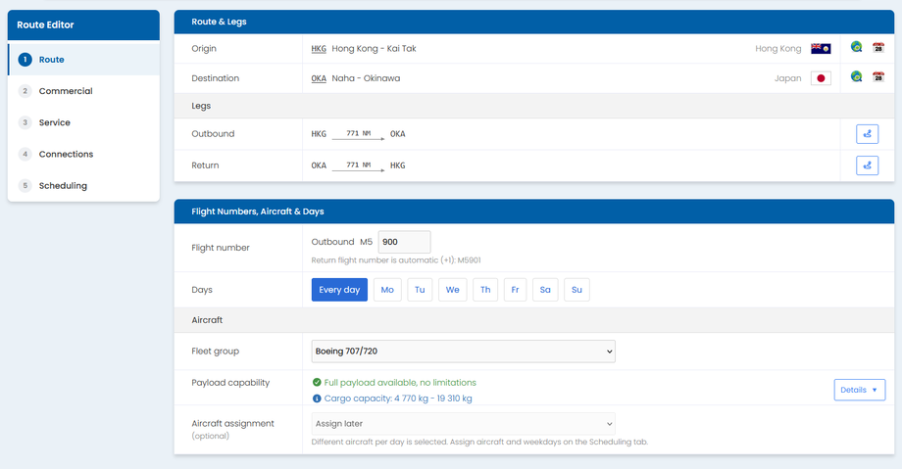
Task: Click the Japan flag icon
Action: click(821, 78)
